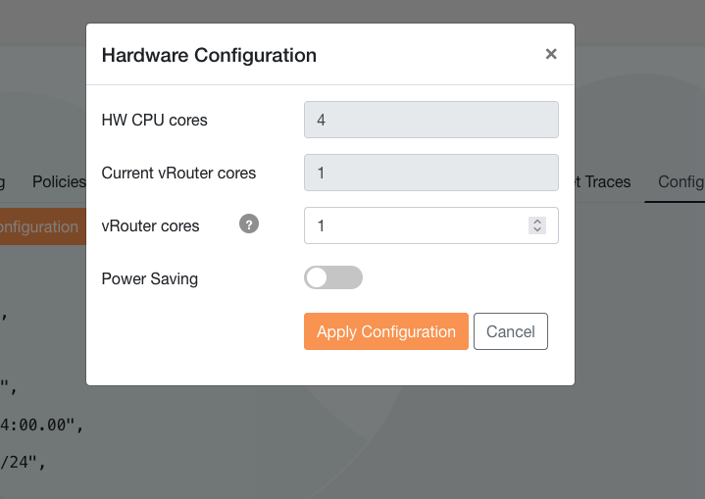Screen dimensions: 705x499
Task: Decrease vRouter cores with the down arrow
Action: point(536,229)
